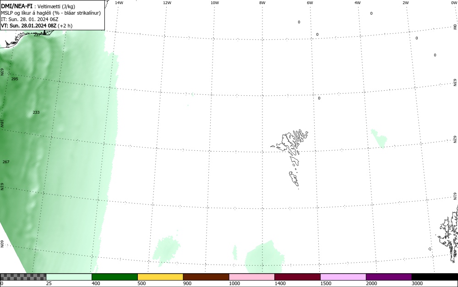This screenshot has height=287, width=458.
Task: Click the 18W label on left edge
Action: coord(2,123)
